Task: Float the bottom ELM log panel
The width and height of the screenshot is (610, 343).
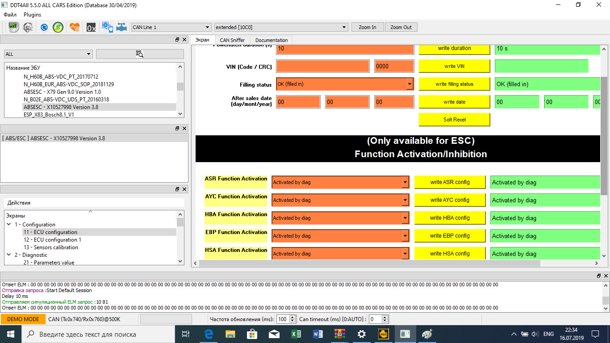Action: [599, 276]
